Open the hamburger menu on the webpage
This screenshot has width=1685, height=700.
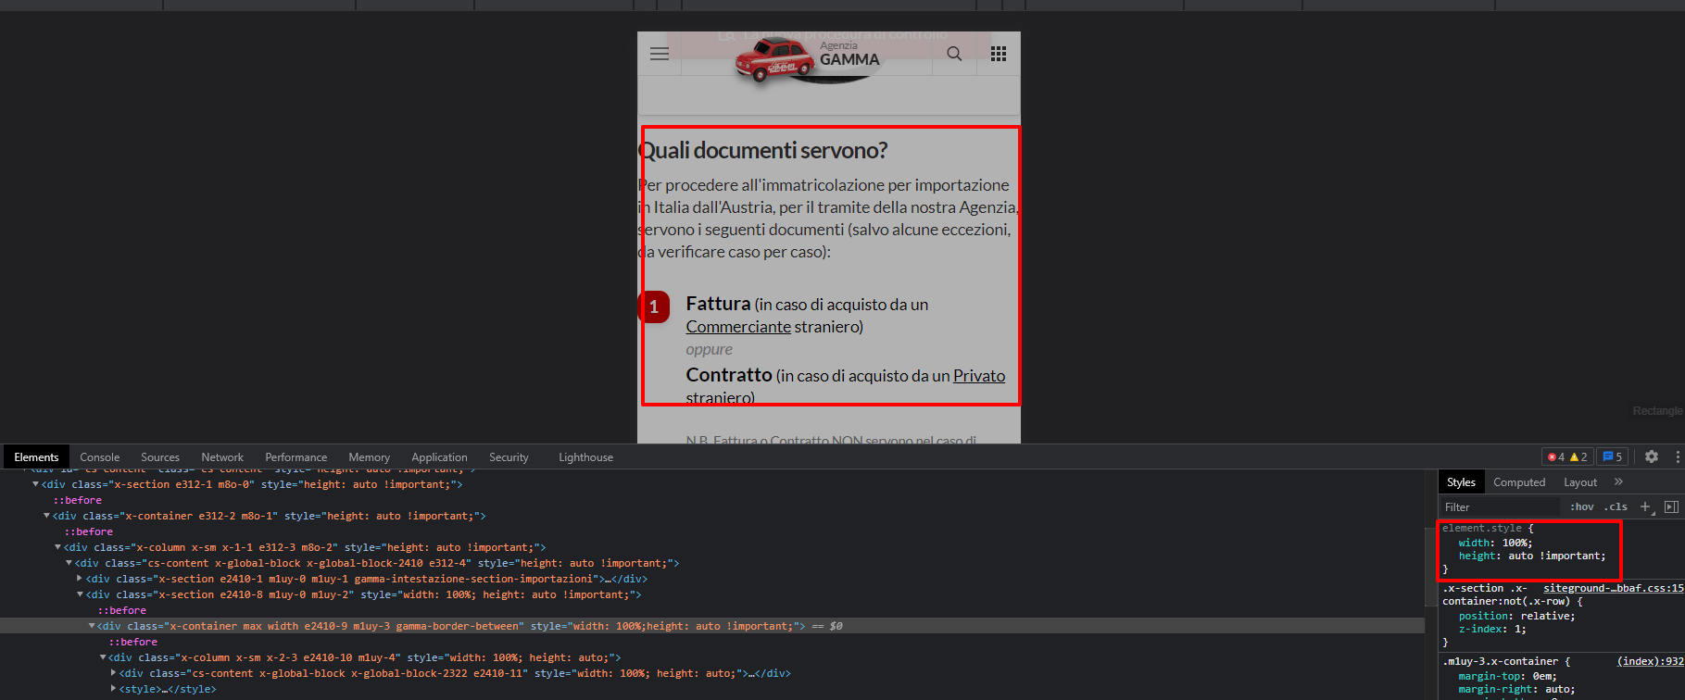pos(660,54)
